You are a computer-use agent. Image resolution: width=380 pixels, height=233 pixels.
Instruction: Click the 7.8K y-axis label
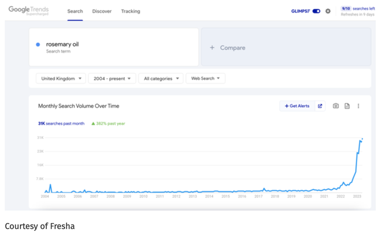[x=40, y=178]
